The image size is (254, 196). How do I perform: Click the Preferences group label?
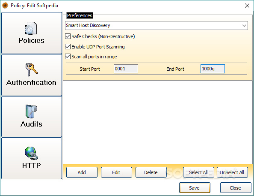click(80, 15)
